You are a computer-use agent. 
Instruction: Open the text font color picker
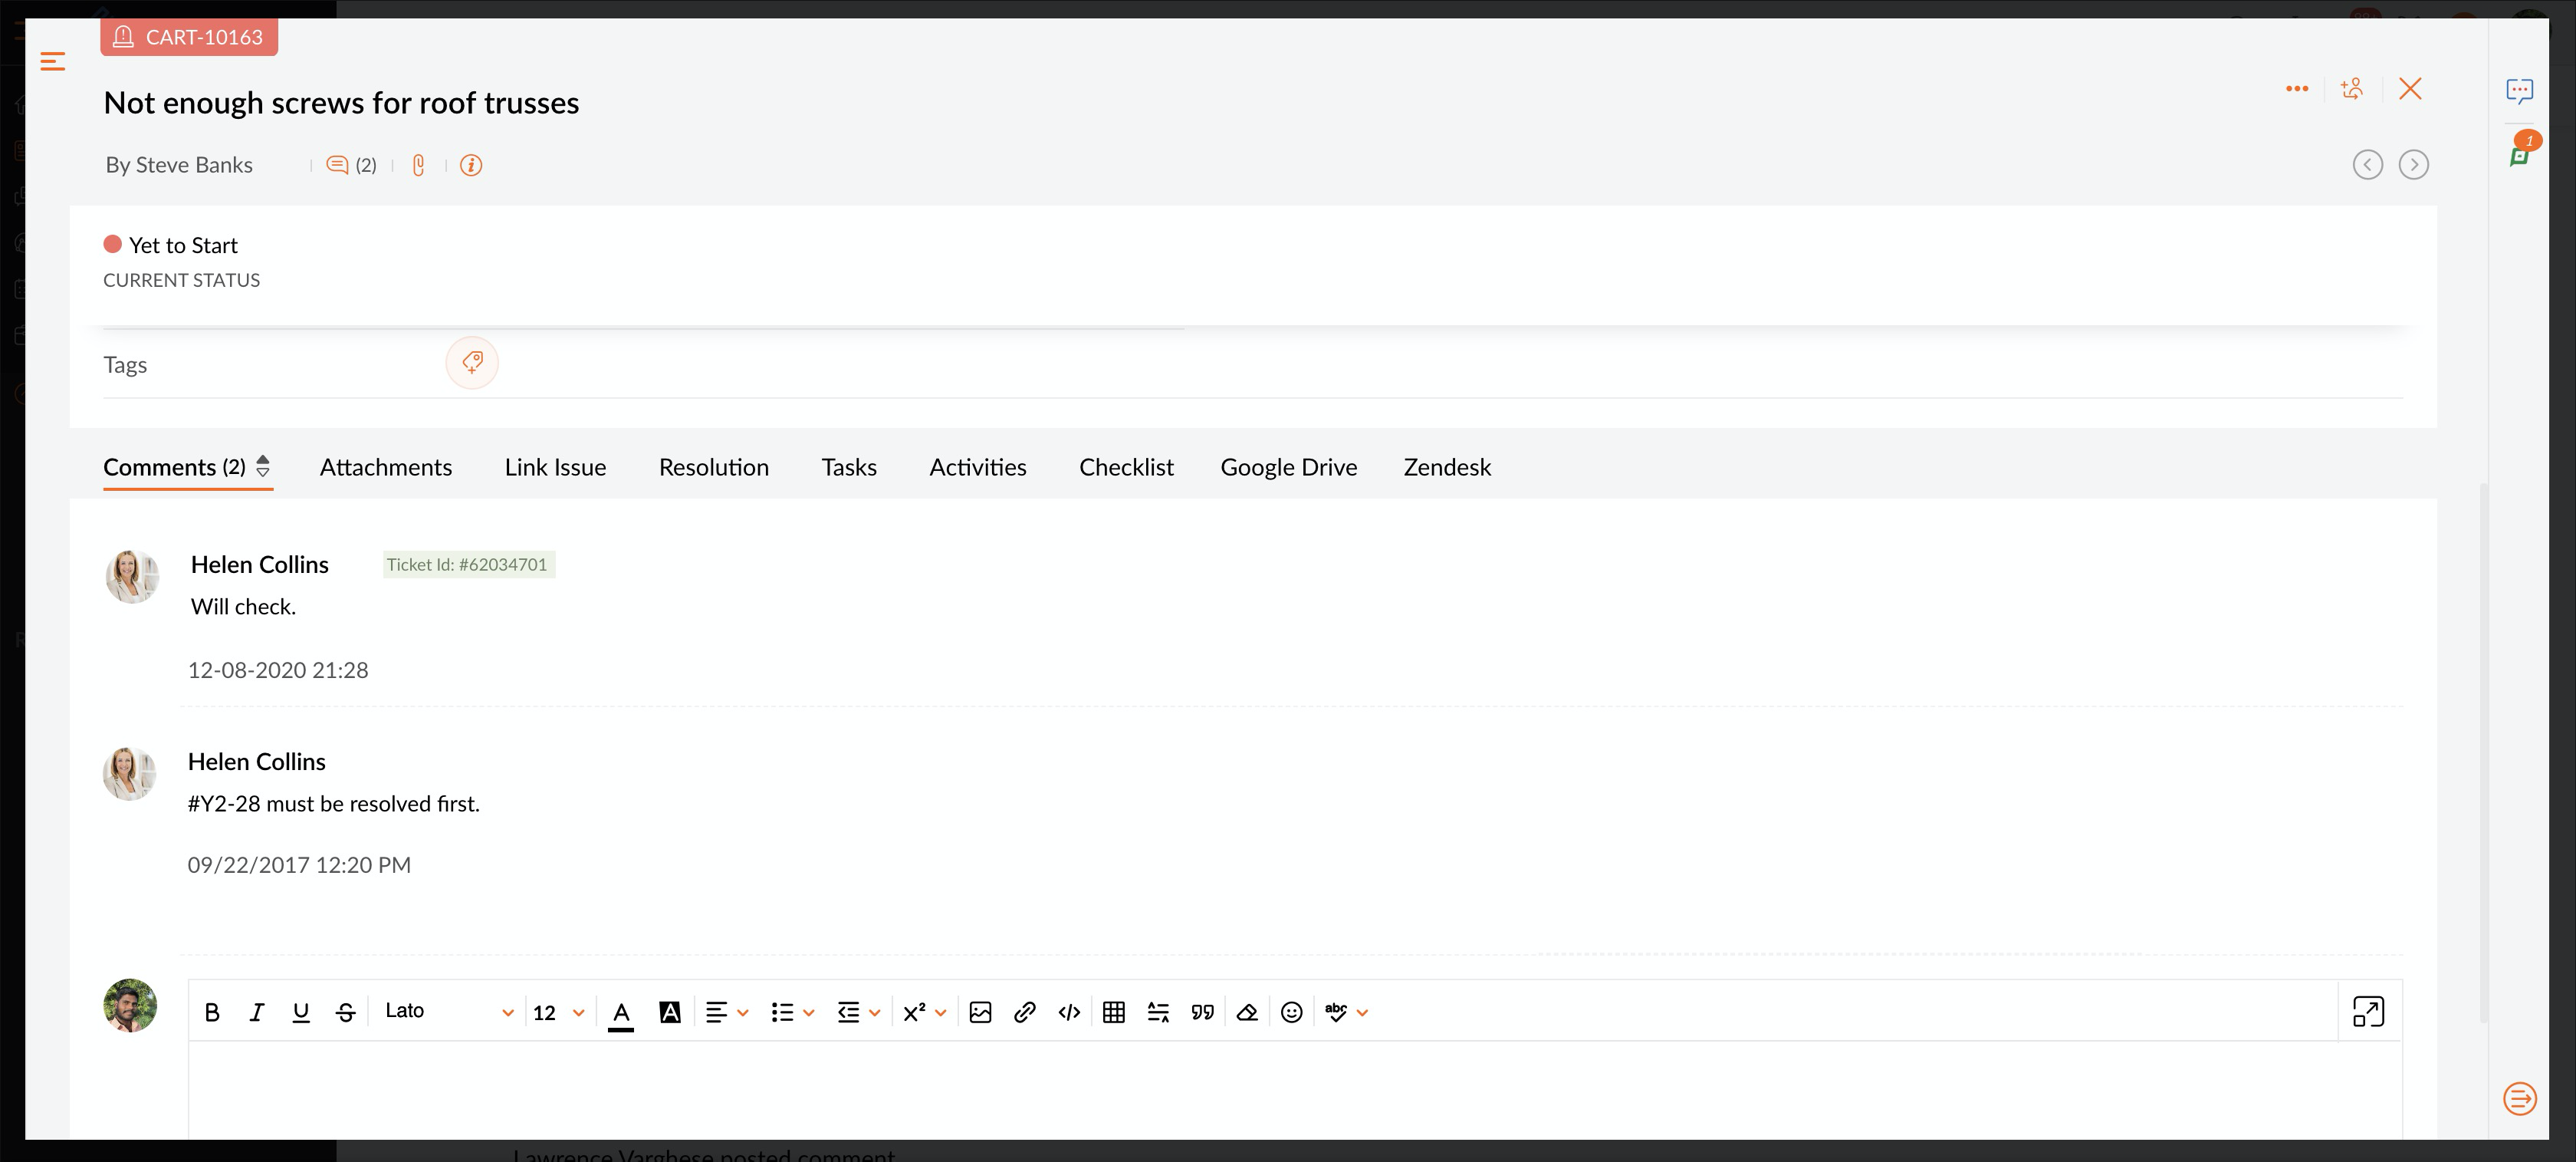click(621, 1012)
